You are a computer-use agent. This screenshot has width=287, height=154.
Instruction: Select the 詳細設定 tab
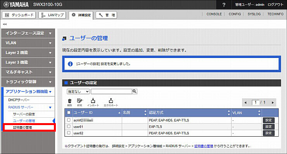tap(81, 15)
